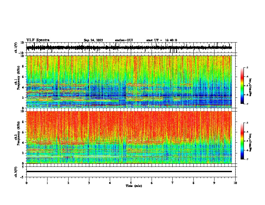Click the ch.1 voltage waveform trace
This screenshot has height=205, width=265.
[x=129, y=48]
